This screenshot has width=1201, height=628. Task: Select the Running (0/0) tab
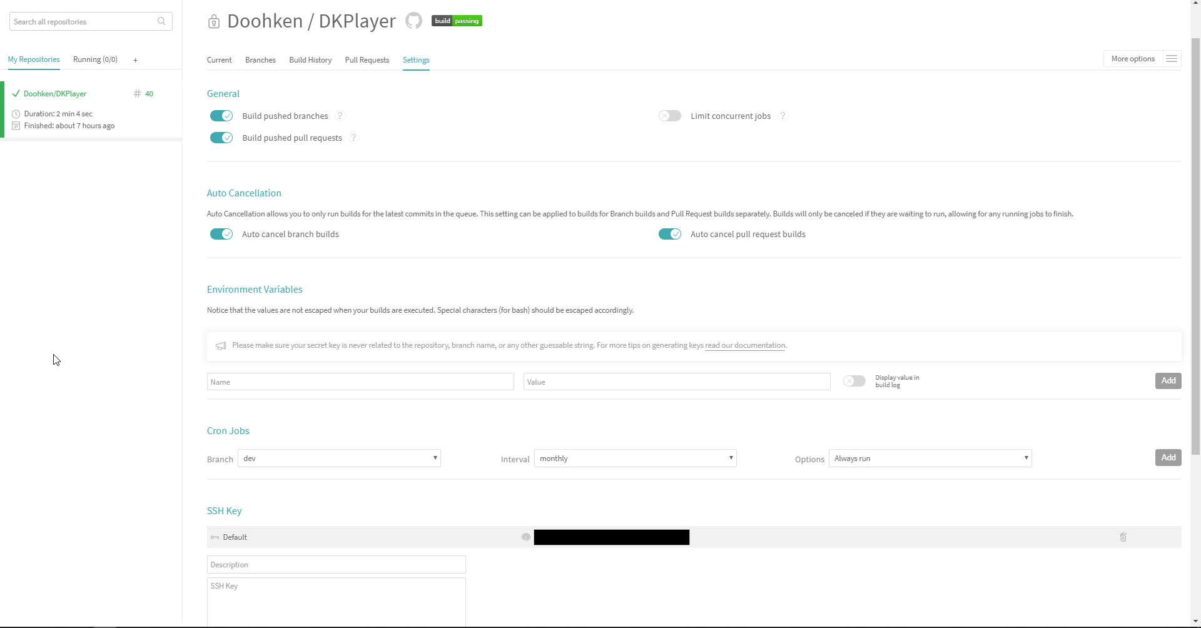[95, 59]
